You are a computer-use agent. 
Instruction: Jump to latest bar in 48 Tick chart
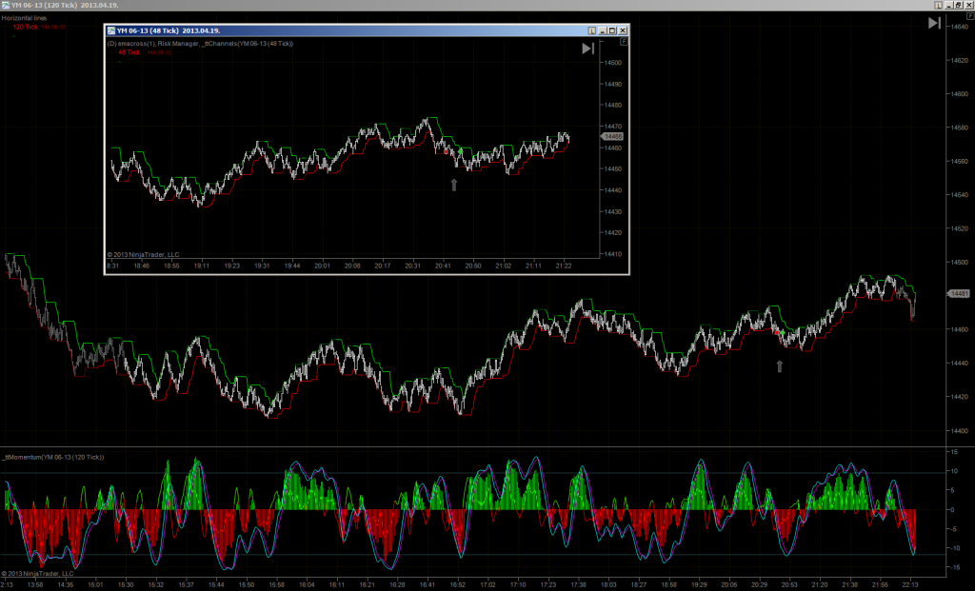click(x=587, y=49)
